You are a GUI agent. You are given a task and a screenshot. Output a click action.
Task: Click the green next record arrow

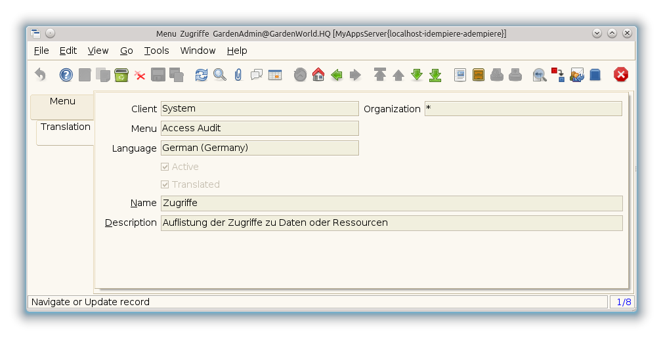pos(417,75)
